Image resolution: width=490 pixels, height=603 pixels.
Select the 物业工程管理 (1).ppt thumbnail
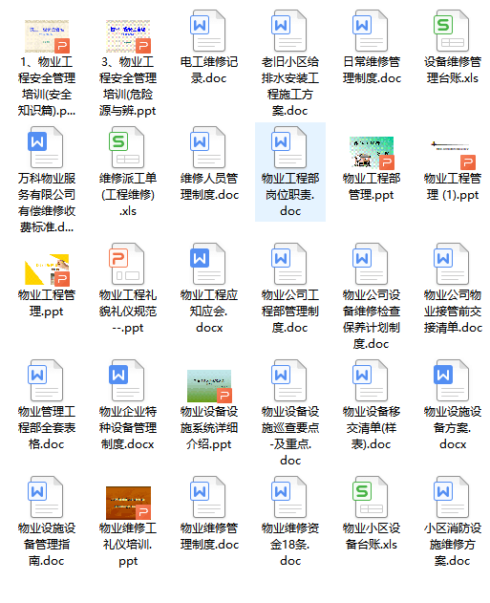click(x=454, y=154)
